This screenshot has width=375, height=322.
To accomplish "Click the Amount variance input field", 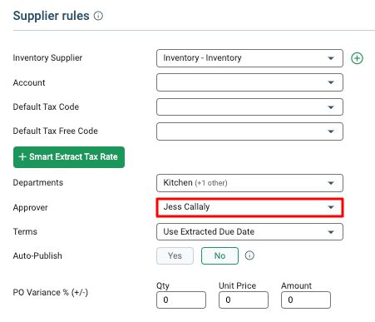I will tap(306, 300).
